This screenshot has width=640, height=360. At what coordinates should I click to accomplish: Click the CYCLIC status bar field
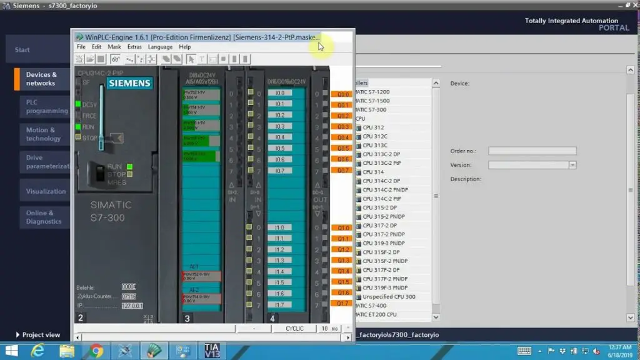294,329
